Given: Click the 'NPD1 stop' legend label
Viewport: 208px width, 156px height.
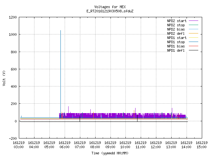Looking at the screenshot, I should click(x=176, y=42).
